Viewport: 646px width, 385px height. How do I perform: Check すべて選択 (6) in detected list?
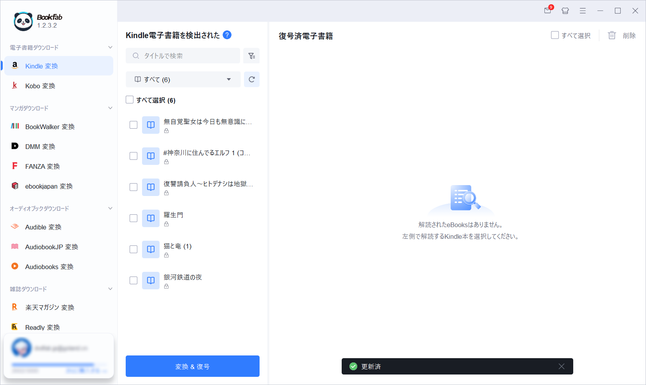pos(130,100)
